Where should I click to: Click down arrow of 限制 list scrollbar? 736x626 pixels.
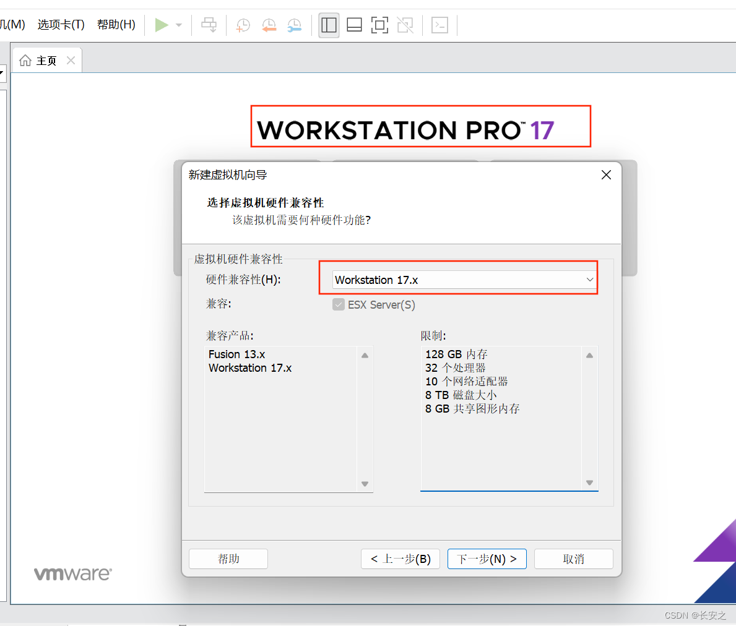589,482
